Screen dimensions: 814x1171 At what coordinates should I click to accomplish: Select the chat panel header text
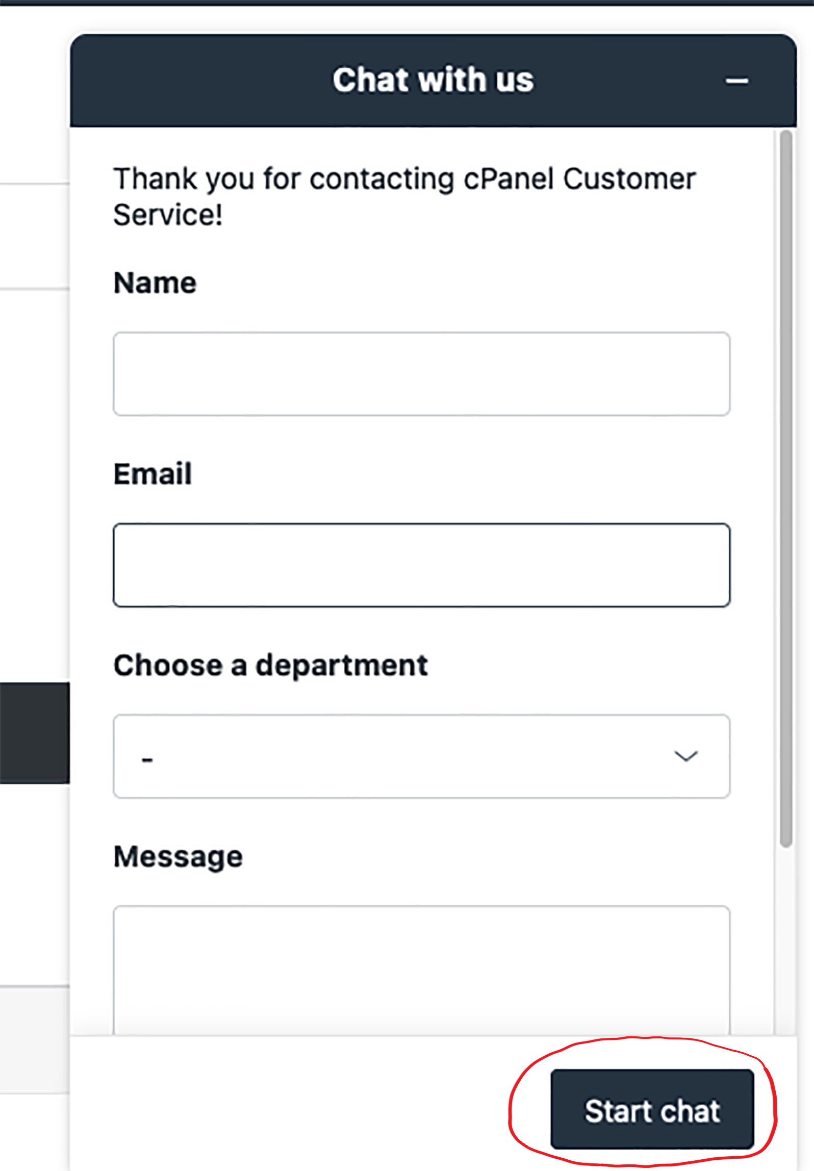[x=434, y=79]
